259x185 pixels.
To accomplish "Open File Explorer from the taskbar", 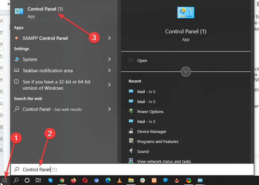I will point(131,180).
